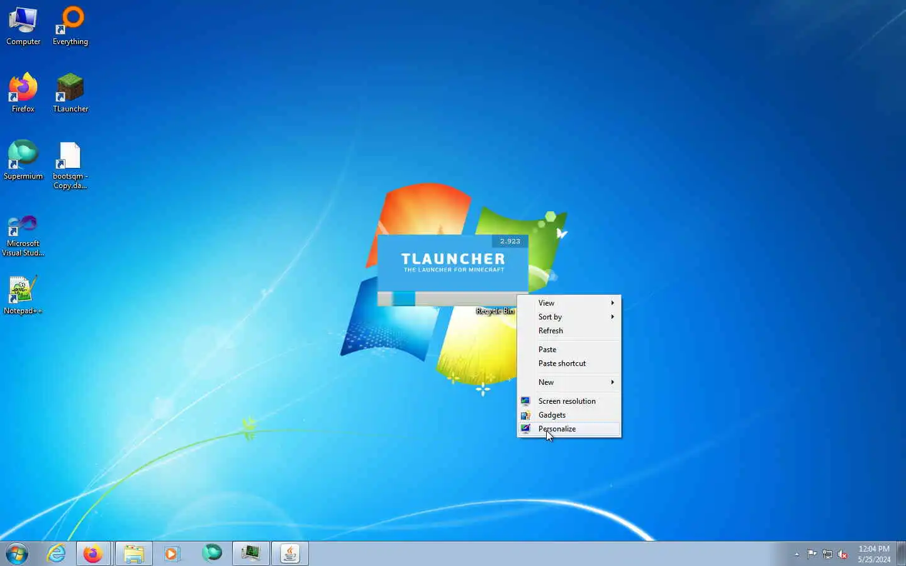The height and width of the screenshot is (566, 906).
Task: Open the muted volume speaker icon
Action: 843,554
